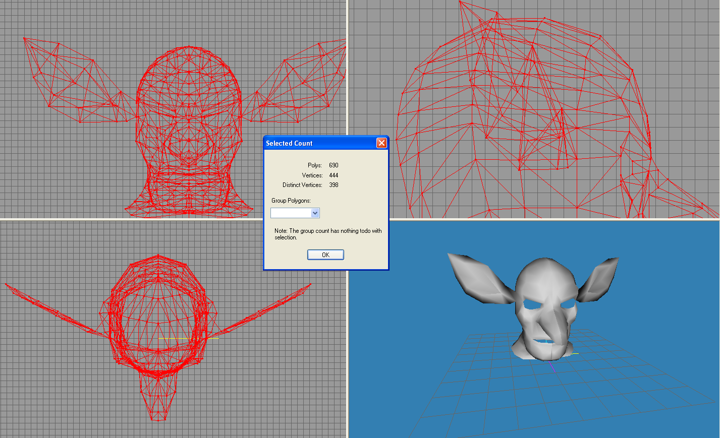This screenshot has height=438, width=720.
Task: Expand the Group Polygons dropdown arrow
Action: (x=315, y=213)
